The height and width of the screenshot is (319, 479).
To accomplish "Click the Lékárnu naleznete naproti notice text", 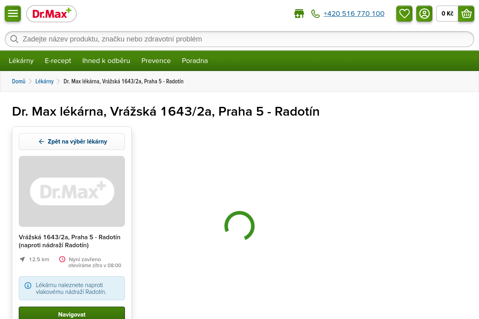I will 71,288.
